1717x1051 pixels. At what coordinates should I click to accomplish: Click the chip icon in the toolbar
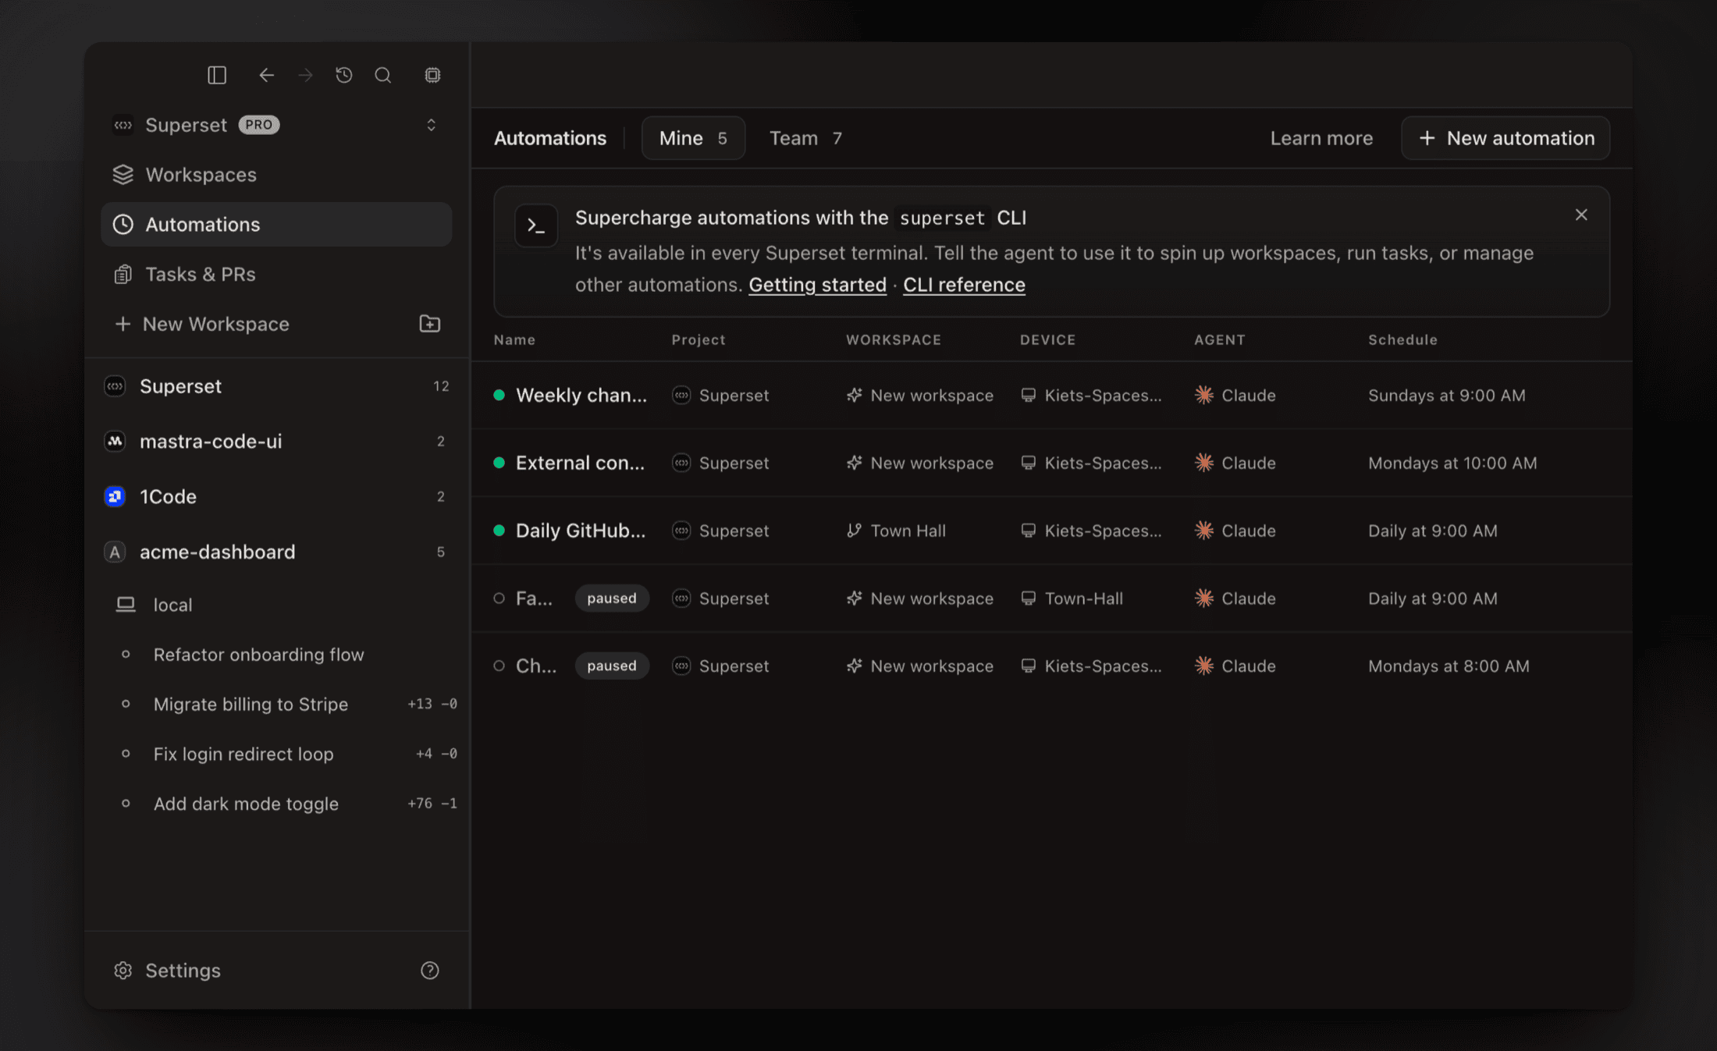click(432, 75)
